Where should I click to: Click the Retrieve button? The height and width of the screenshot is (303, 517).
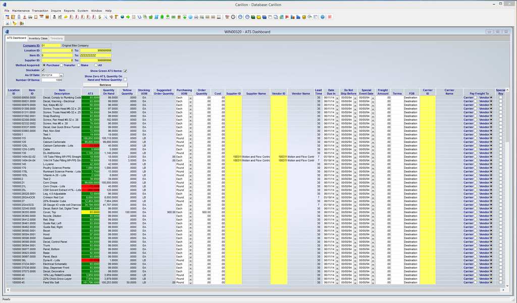(x=105, y=85)
